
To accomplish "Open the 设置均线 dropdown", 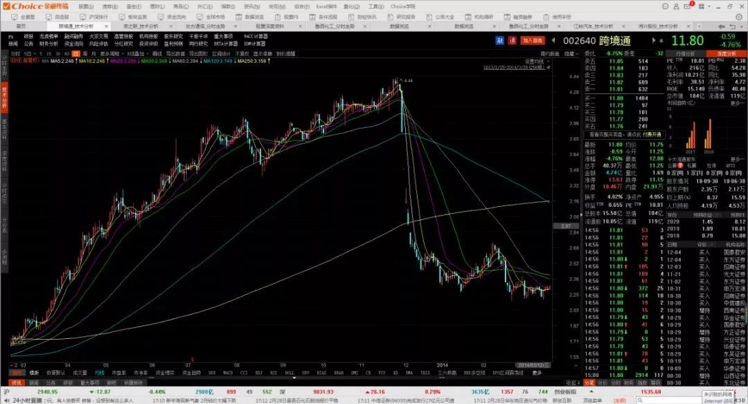I will (x=535, y=62).
